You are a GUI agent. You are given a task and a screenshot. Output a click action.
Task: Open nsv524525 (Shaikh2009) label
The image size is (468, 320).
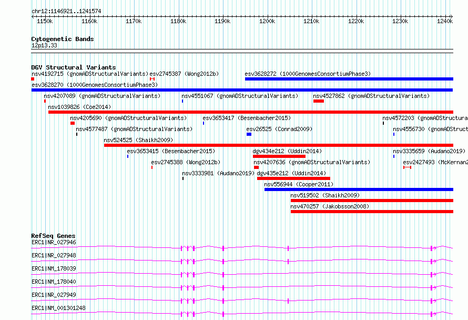[138, 140]
